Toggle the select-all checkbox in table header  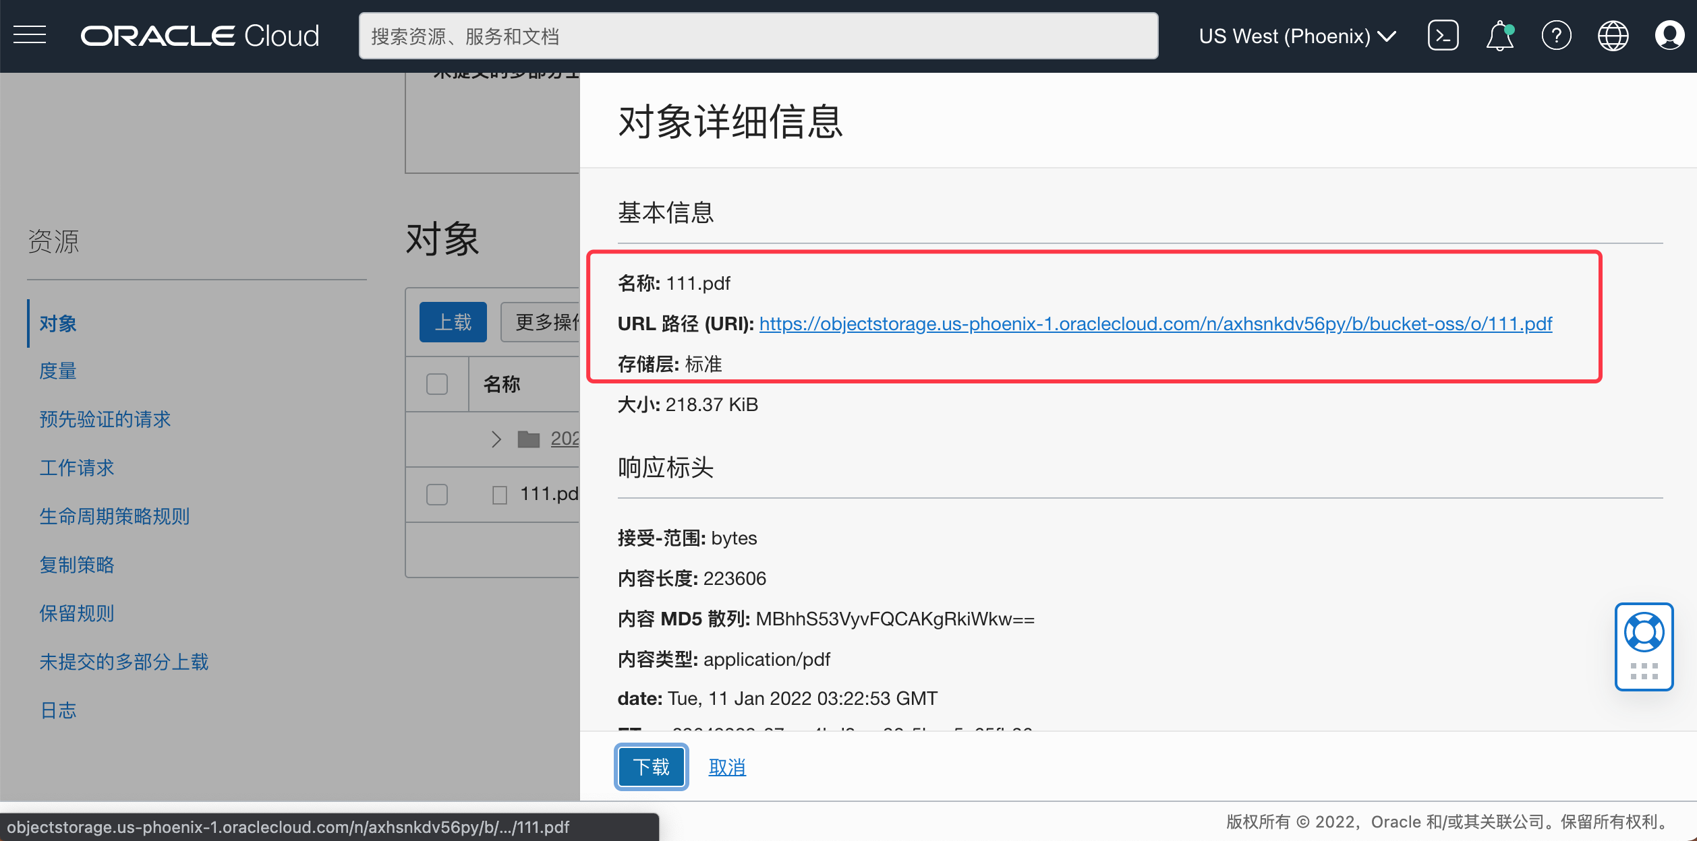pyautogui.click(x=437, y=384)
